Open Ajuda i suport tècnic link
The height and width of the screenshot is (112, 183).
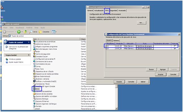(16, 62)
